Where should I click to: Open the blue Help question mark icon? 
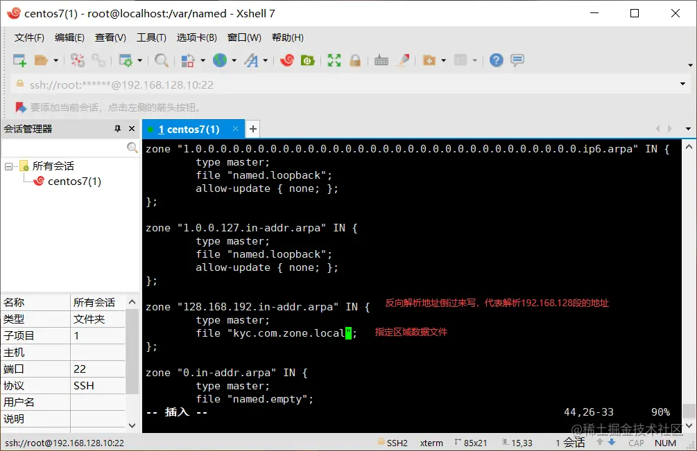click(x=496, y=60)
